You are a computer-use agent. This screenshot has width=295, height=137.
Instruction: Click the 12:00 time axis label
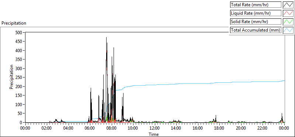(155, 128)
